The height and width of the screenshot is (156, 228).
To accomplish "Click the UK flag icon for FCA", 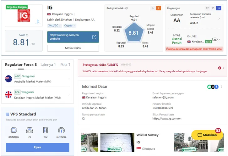I will [8, 95].
